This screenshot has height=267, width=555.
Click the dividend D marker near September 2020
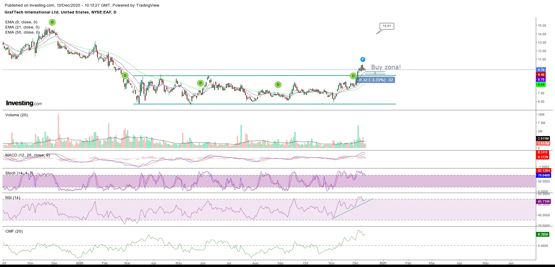(x=278, y=85)
